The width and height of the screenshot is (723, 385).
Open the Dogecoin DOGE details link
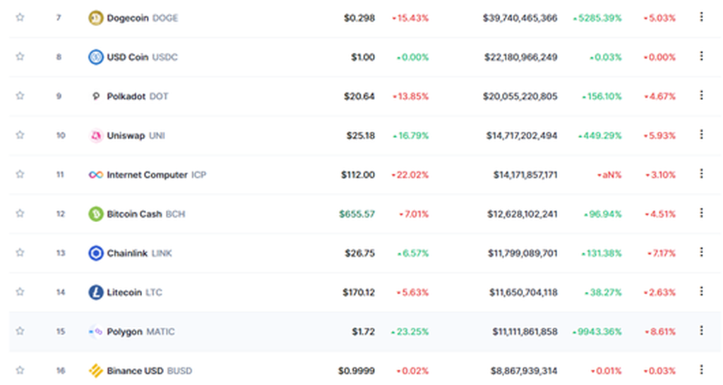pyautogui.click(x=143, y=18)
